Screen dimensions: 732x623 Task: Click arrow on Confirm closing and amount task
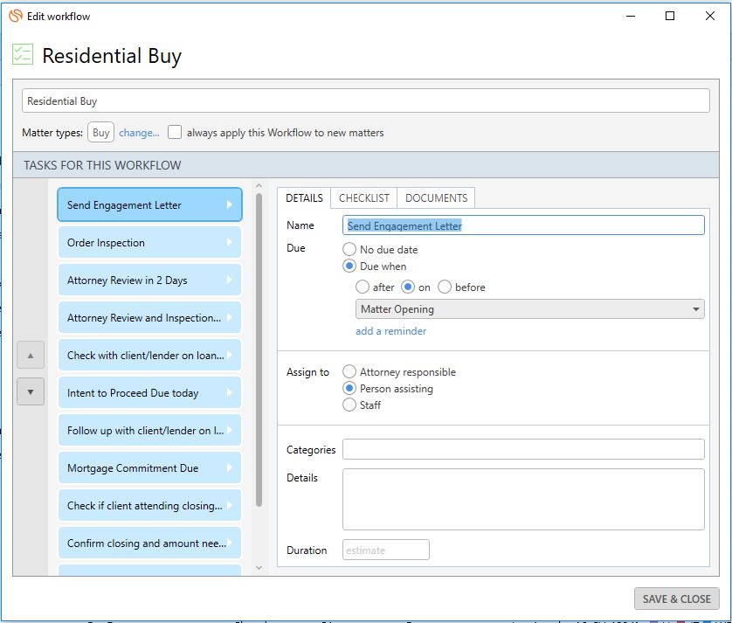click(229, 543)
